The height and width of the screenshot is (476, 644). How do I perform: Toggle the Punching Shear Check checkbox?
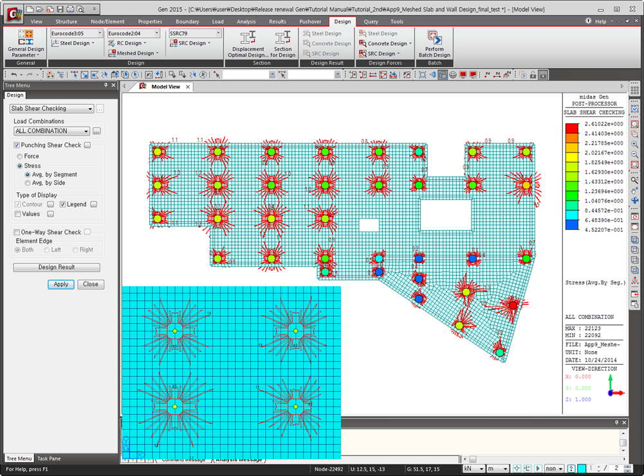[x=17, y=145]
